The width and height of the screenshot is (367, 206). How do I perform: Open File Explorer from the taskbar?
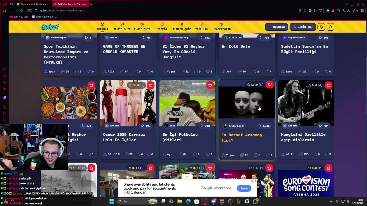(x=180, y=201)
